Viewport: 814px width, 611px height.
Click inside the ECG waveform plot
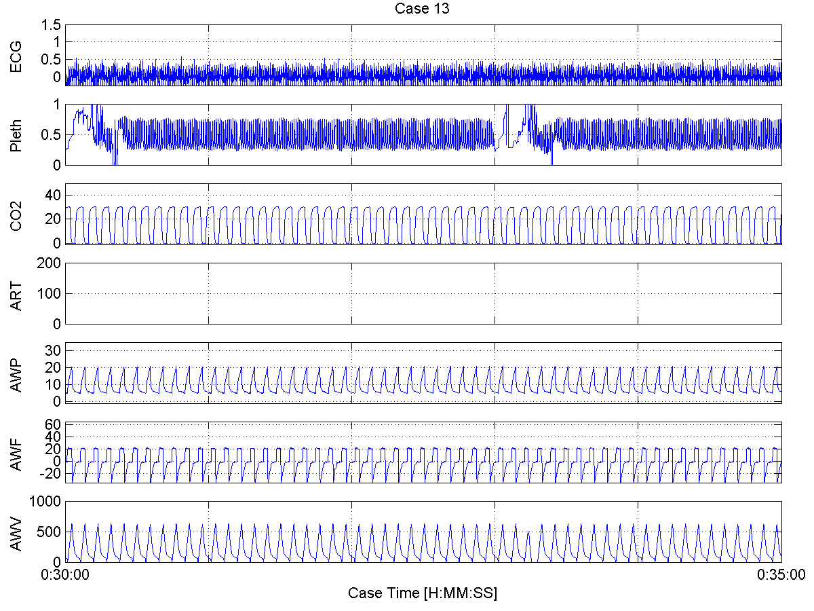(423, 55)
